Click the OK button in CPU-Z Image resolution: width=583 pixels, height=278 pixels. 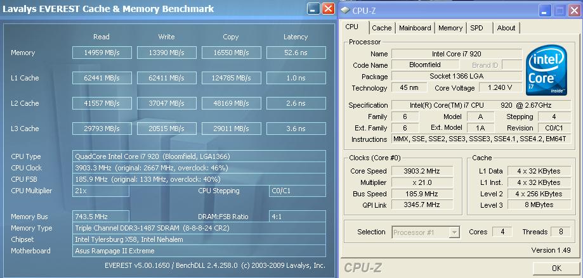click(x=556, y=269)
